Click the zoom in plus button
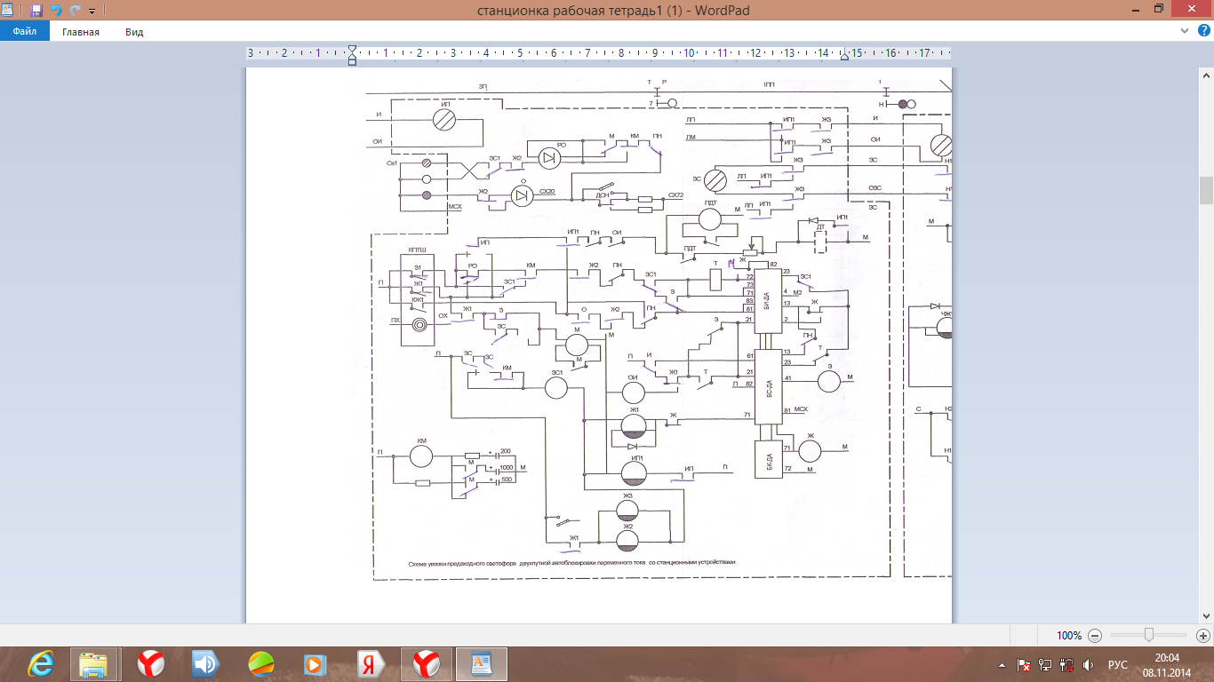 1202,635
